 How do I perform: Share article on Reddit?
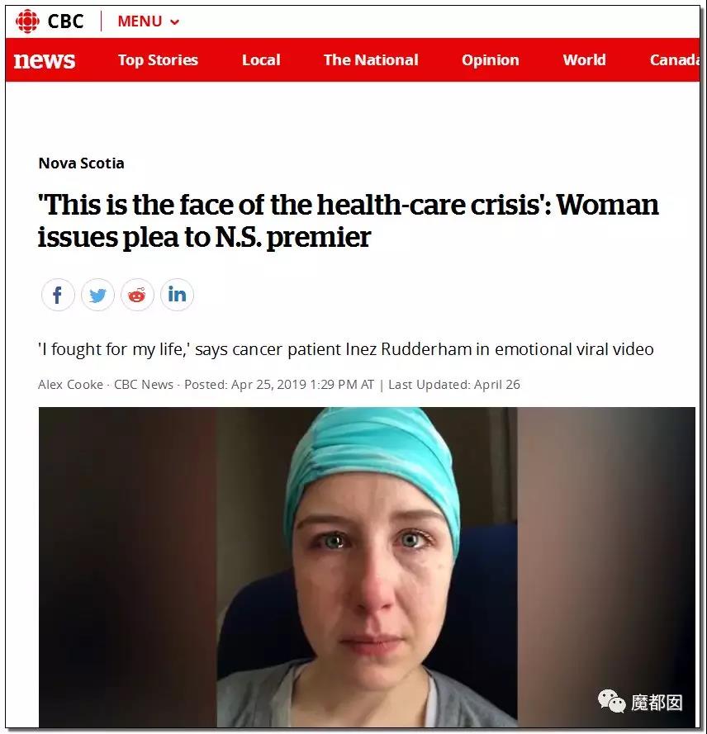click(137, 295)
